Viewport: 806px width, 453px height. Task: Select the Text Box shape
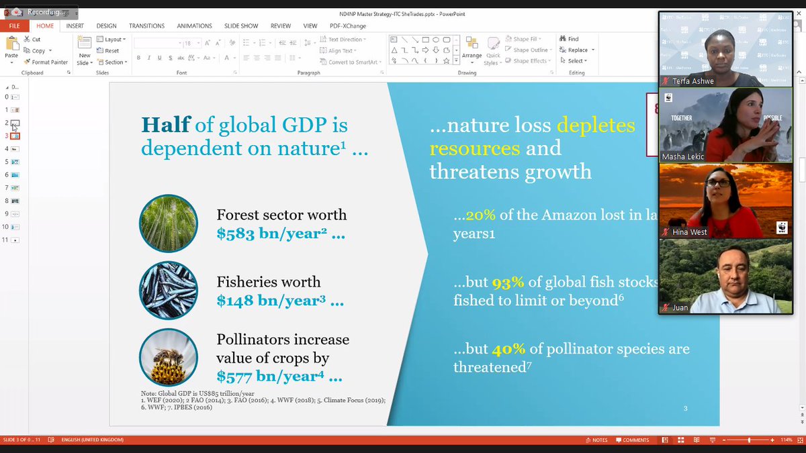(x=394, y=40)
